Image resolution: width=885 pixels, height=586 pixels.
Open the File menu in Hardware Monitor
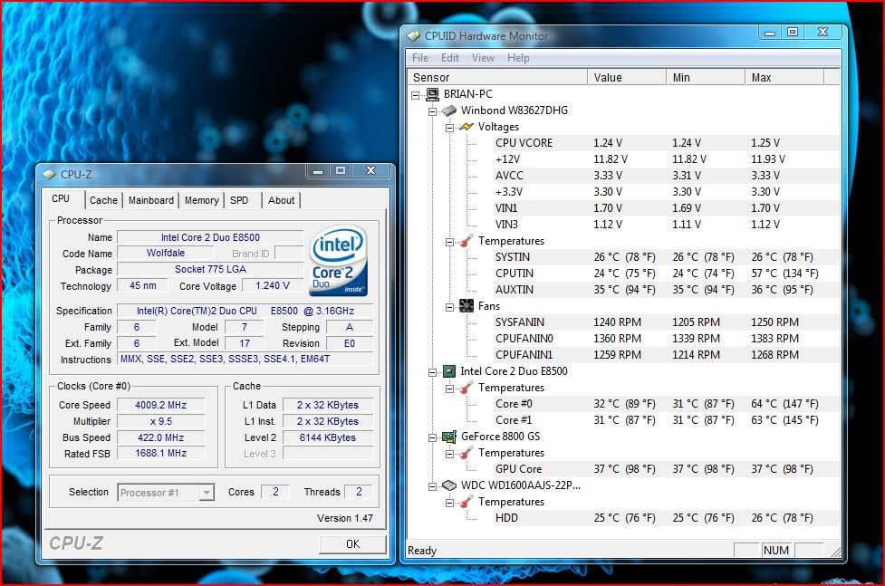pos(420,58)
